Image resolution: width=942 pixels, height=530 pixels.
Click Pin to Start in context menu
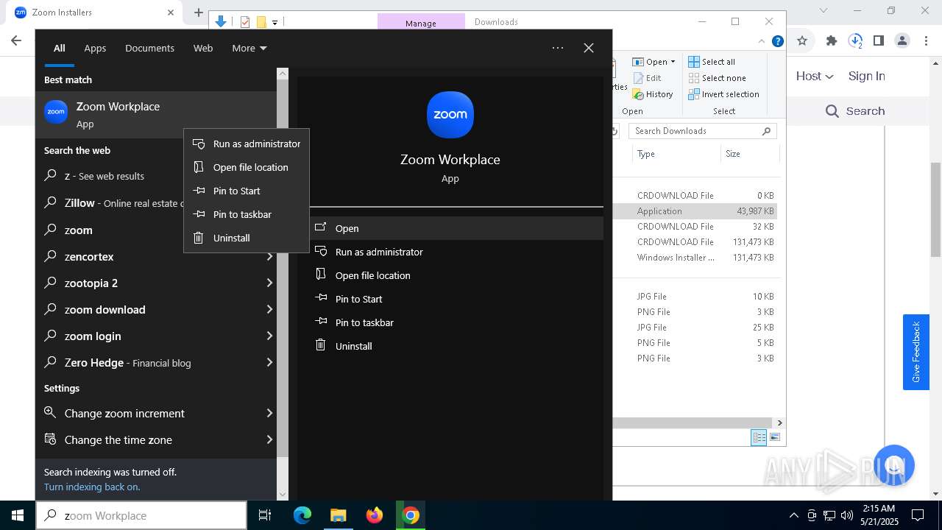click(247, 191)
